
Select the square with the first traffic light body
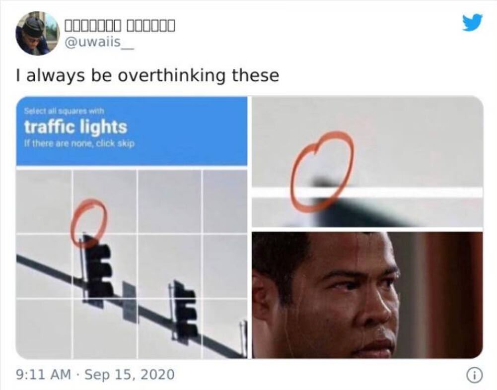coord(105,266)
